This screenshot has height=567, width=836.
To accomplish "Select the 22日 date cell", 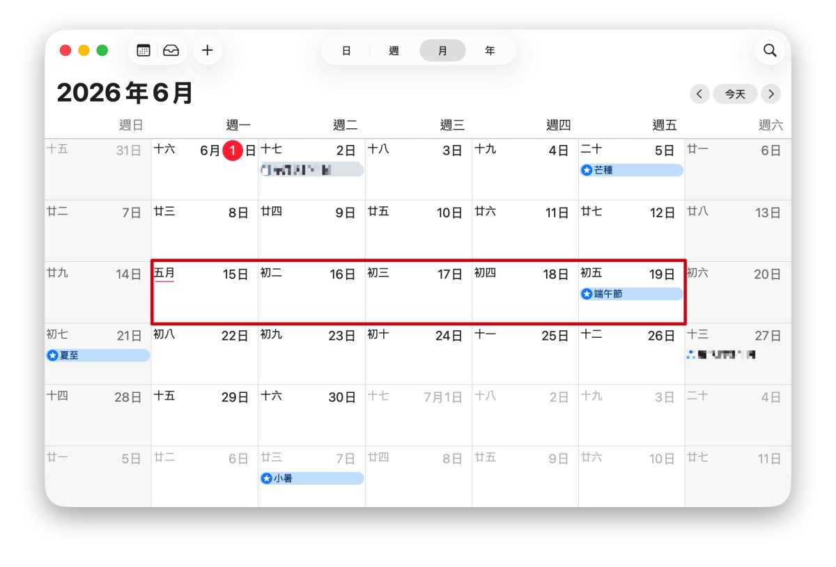I will (205, 353).
